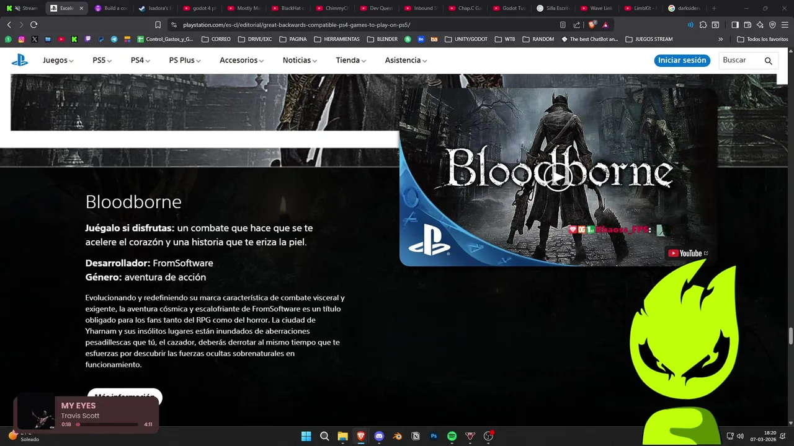Open the Brave hamburger menu
This screenshot has width=794, height=446.
click(785, 25)
